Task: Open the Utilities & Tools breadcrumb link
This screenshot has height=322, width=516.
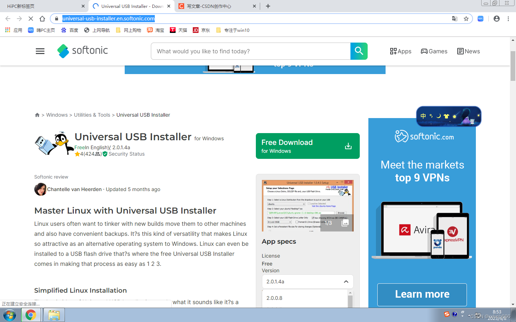Action: click(92, 115)
